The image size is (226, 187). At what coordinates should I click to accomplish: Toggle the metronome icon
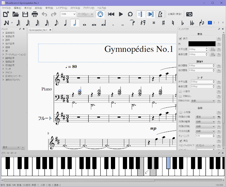pyautogui.click(x=160, y=14)
